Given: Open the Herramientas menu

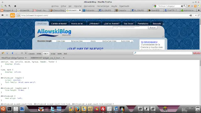Looking at the screenshot, I should coord(103,6).
